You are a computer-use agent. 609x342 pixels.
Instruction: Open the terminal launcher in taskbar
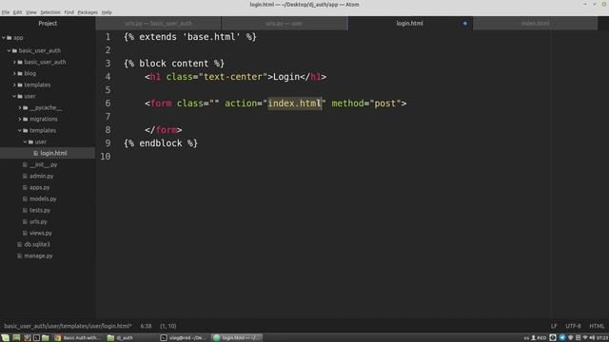coord(36,338)
